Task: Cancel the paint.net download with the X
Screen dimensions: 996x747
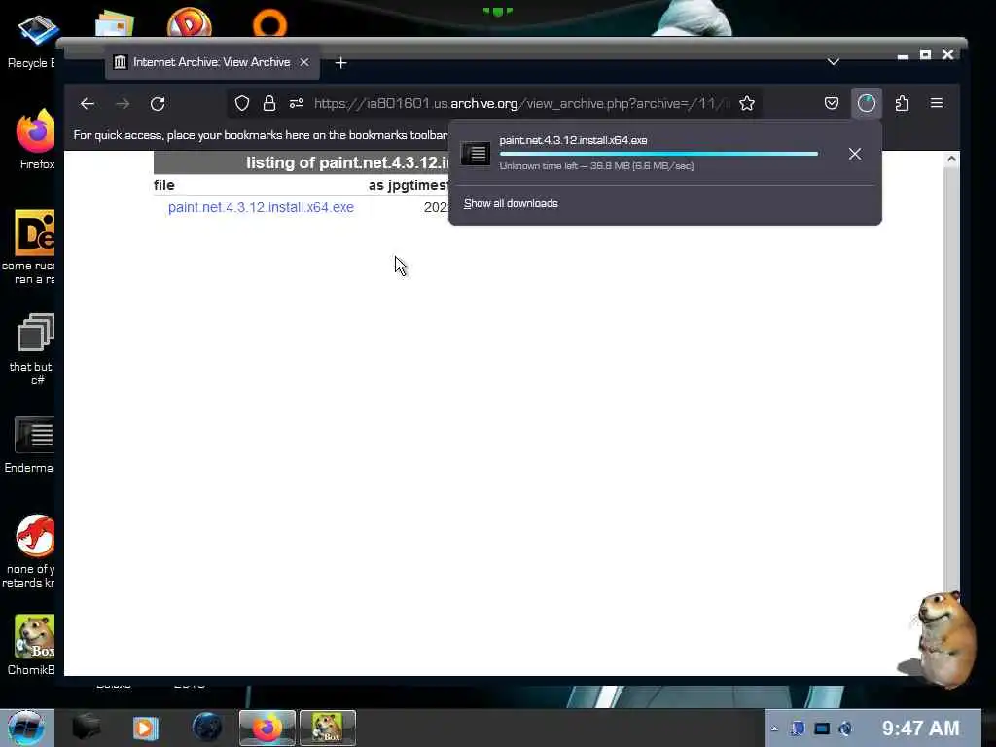Action: (x=855, y=154)
